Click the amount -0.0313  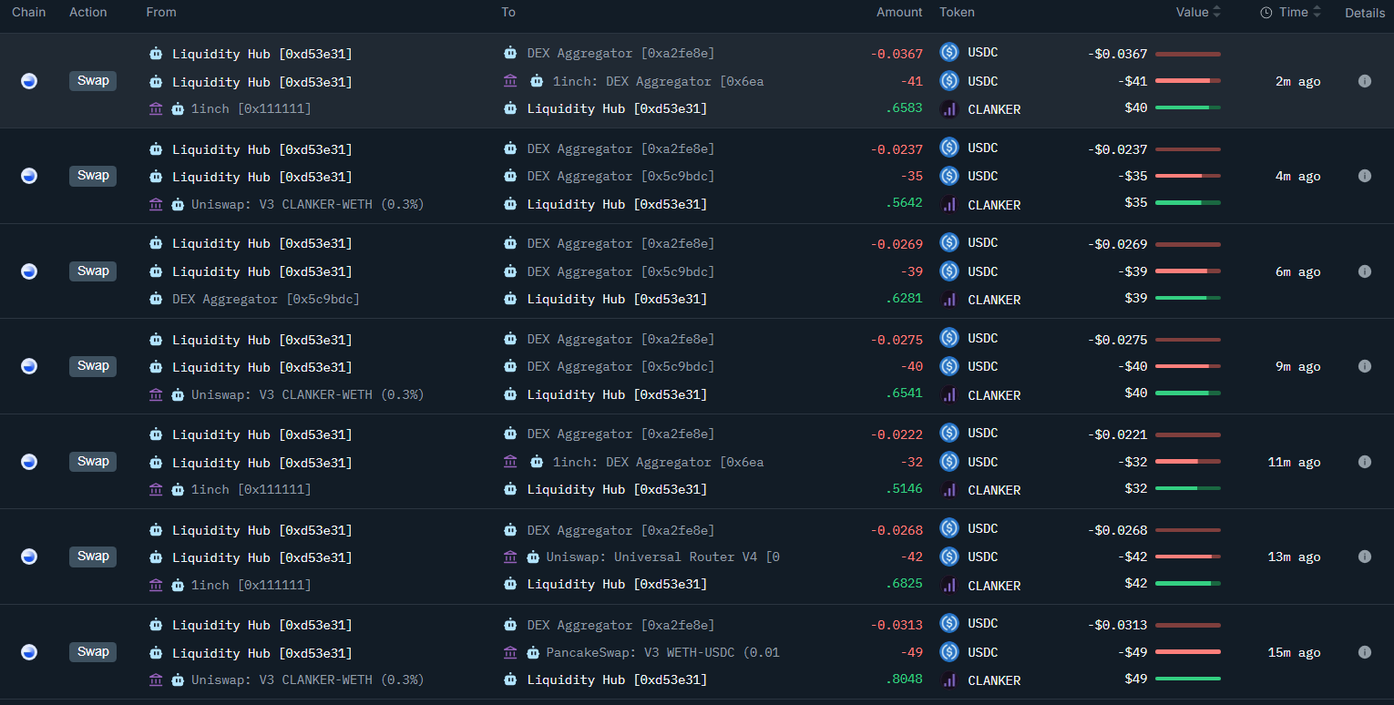pos(897,625)
